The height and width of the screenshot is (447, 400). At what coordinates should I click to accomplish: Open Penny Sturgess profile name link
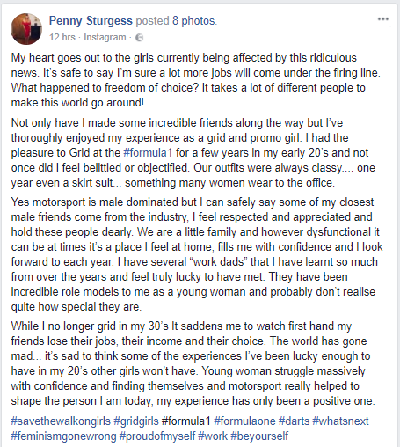(91, 21)
